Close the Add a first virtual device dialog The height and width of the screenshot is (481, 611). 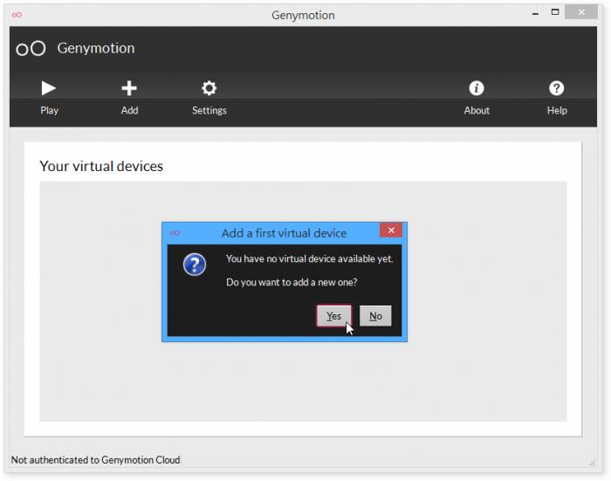point(391,230)
